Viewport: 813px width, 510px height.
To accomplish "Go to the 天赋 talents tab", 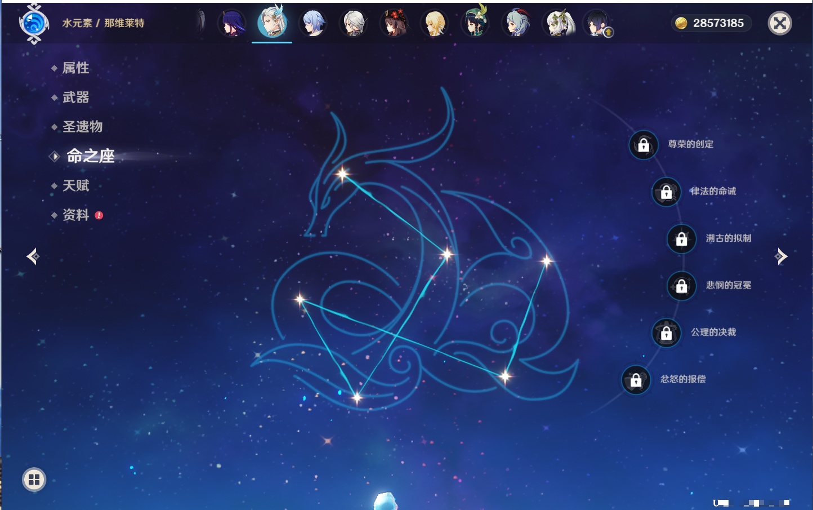I will (75, 185).
